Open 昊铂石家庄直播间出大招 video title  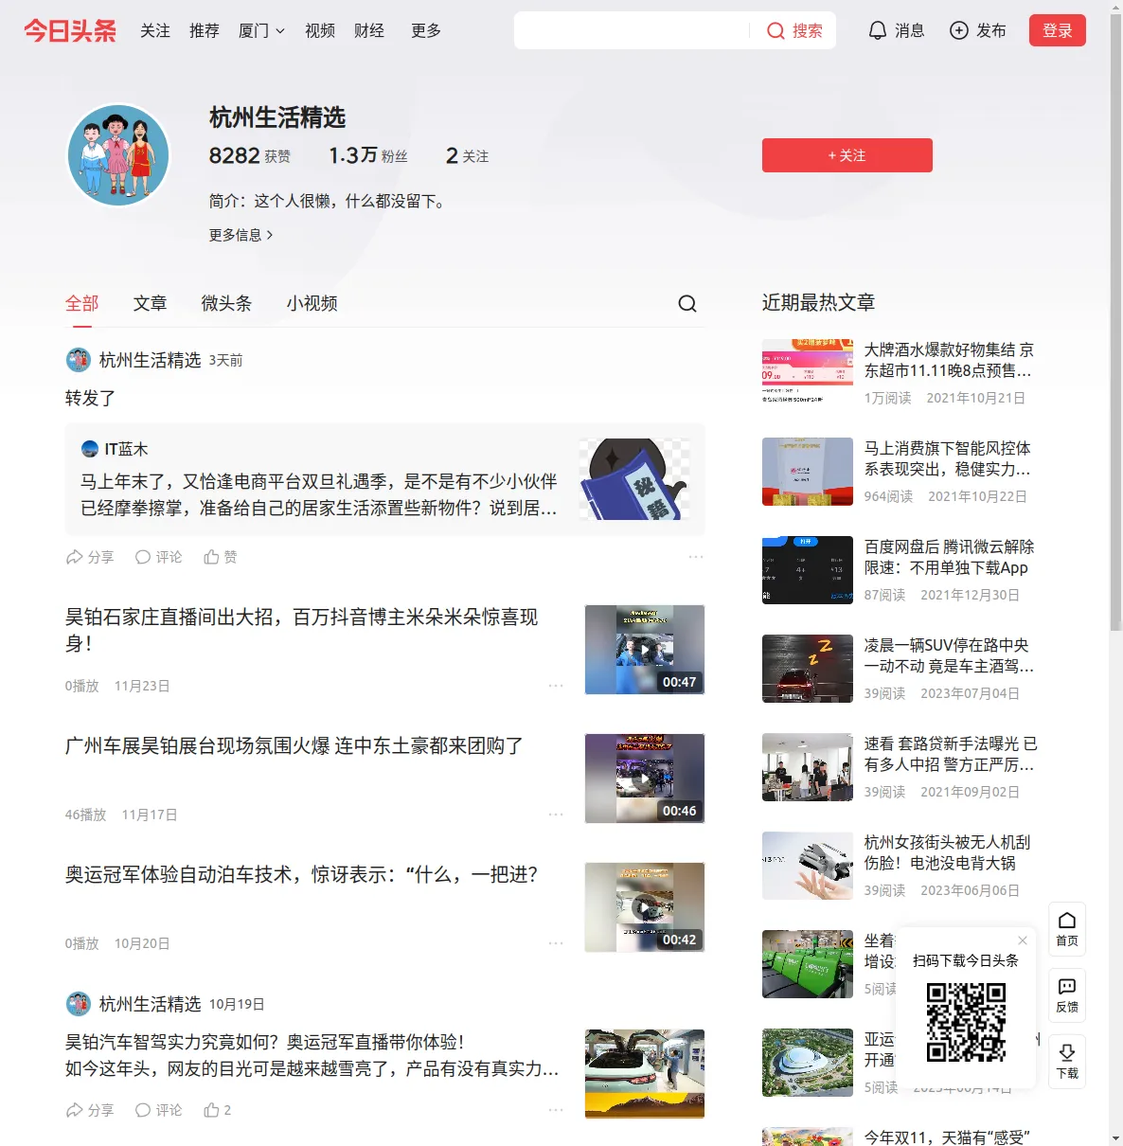click(x=301, y=630)
